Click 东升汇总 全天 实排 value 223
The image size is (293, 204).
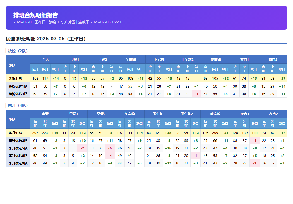[45, 133]
